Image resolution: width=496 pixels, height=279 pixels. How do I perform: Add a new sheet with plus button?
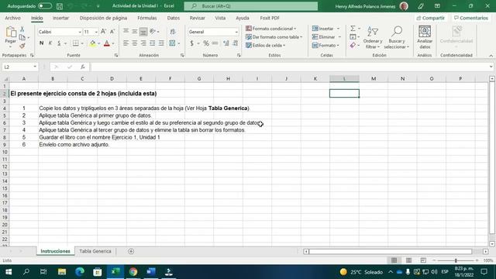131,251
